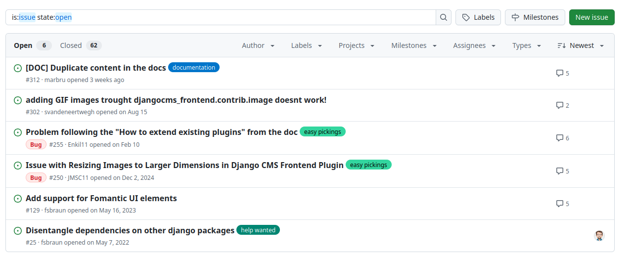Open author svandeneertwegh's link

tap(69, 112)
